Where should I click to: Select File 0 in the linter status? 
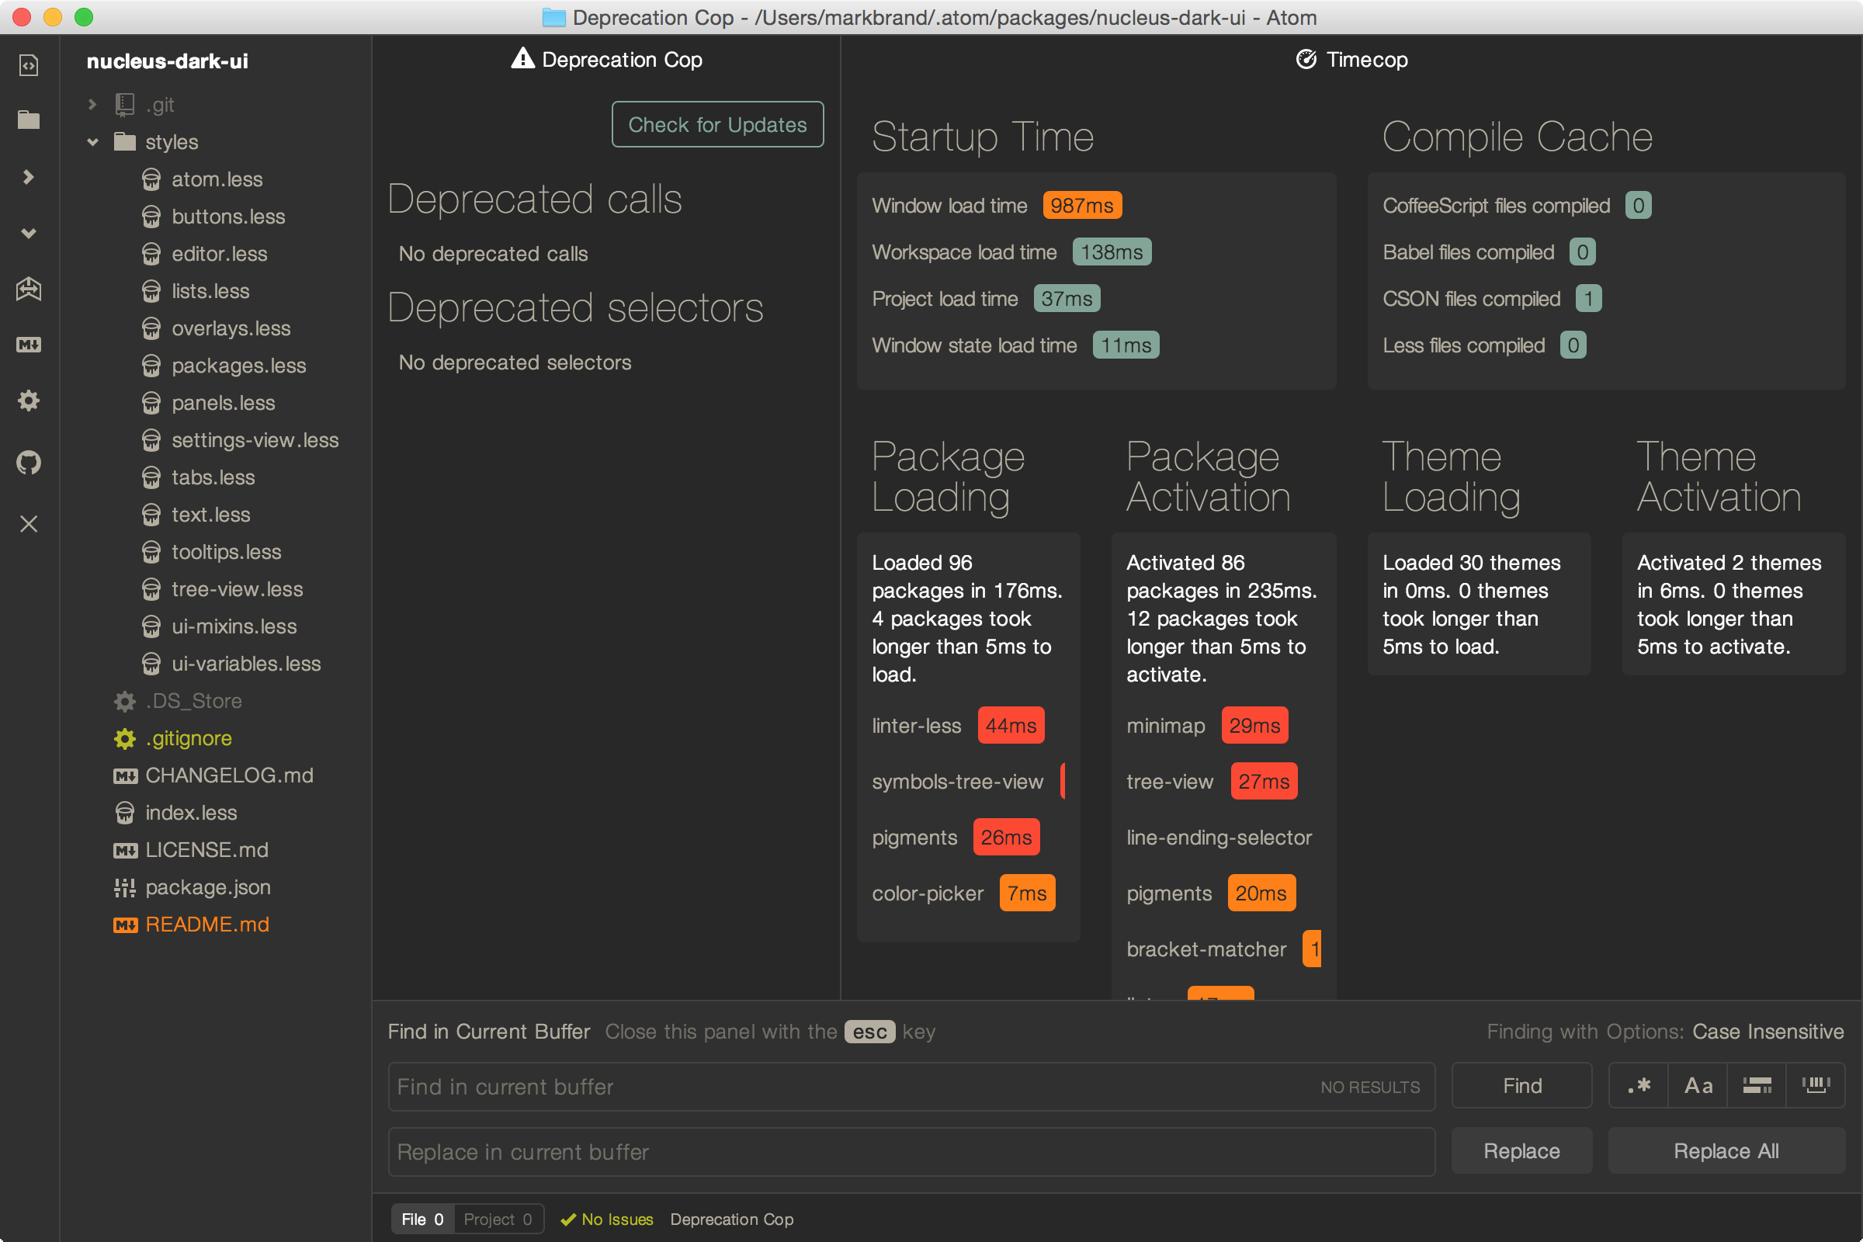point(422,1219)
